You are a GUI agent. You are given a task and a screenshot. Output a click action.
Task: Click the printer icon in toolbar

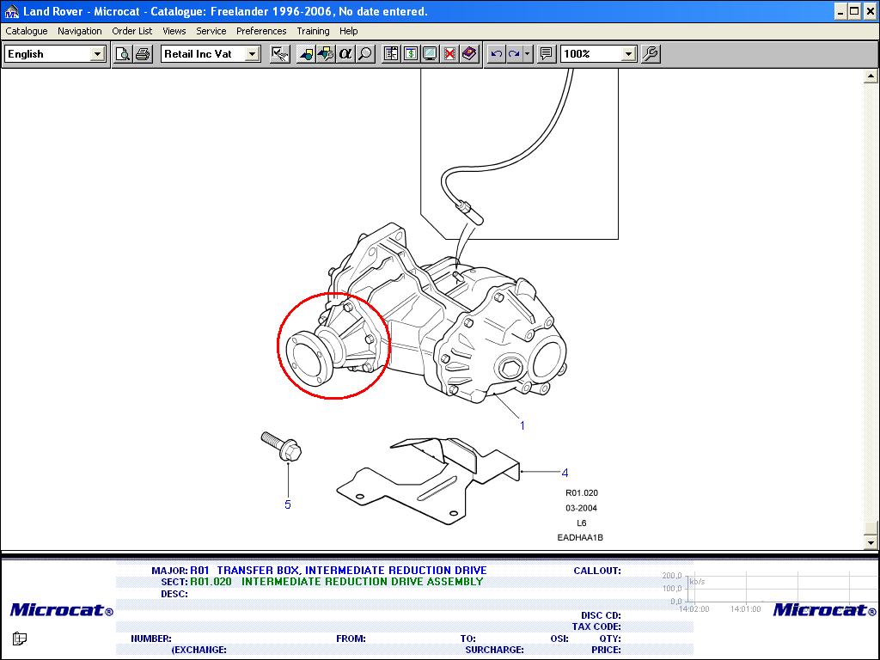143,54
